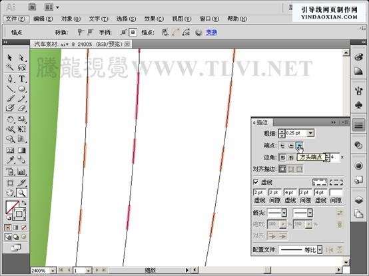Select the Eyedropper tool
Screen dimensions: 369x276
point(10,160)
